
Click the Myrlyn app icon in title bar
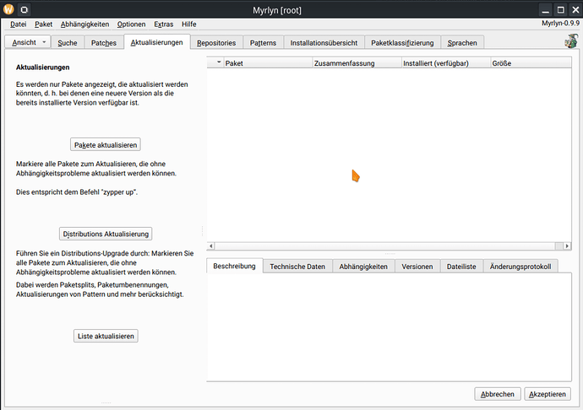(8, 8)
